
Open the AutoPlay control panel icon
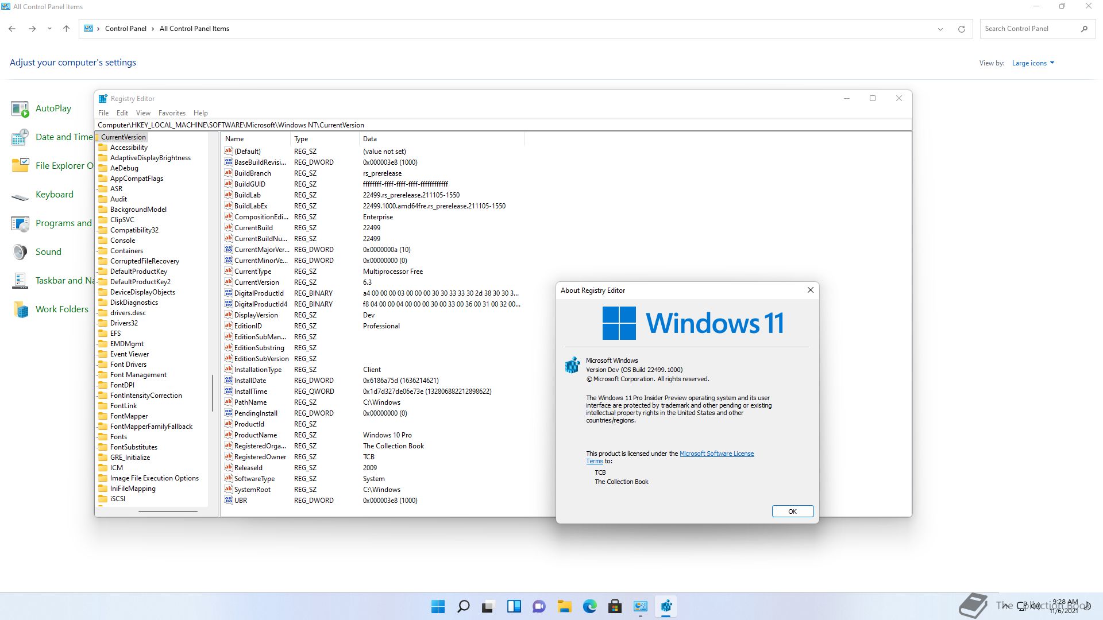pos(20,108)
